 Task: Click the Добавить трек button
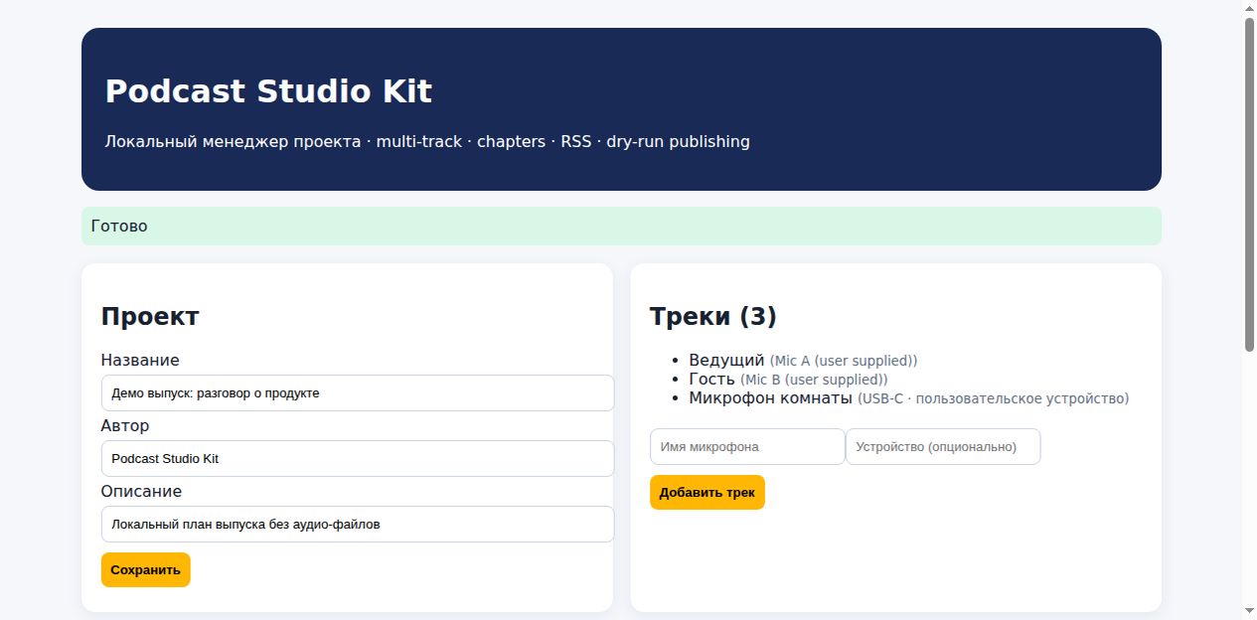point(707,492)
